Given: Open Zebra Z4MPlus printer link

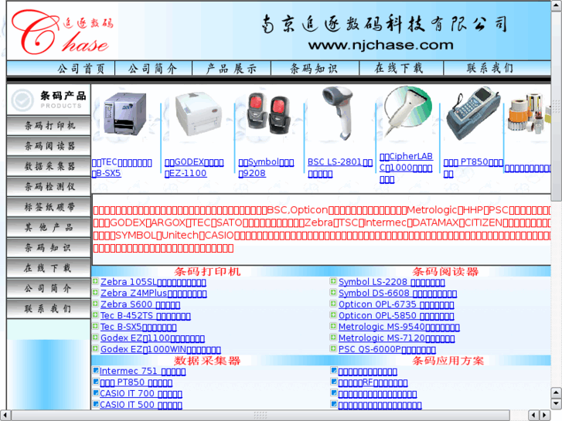Looking at the screenshot, I should pyautogui.click(x=154, y=293).
